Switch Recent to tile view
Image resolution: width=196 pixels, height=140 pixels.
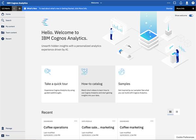pos(171,112)
